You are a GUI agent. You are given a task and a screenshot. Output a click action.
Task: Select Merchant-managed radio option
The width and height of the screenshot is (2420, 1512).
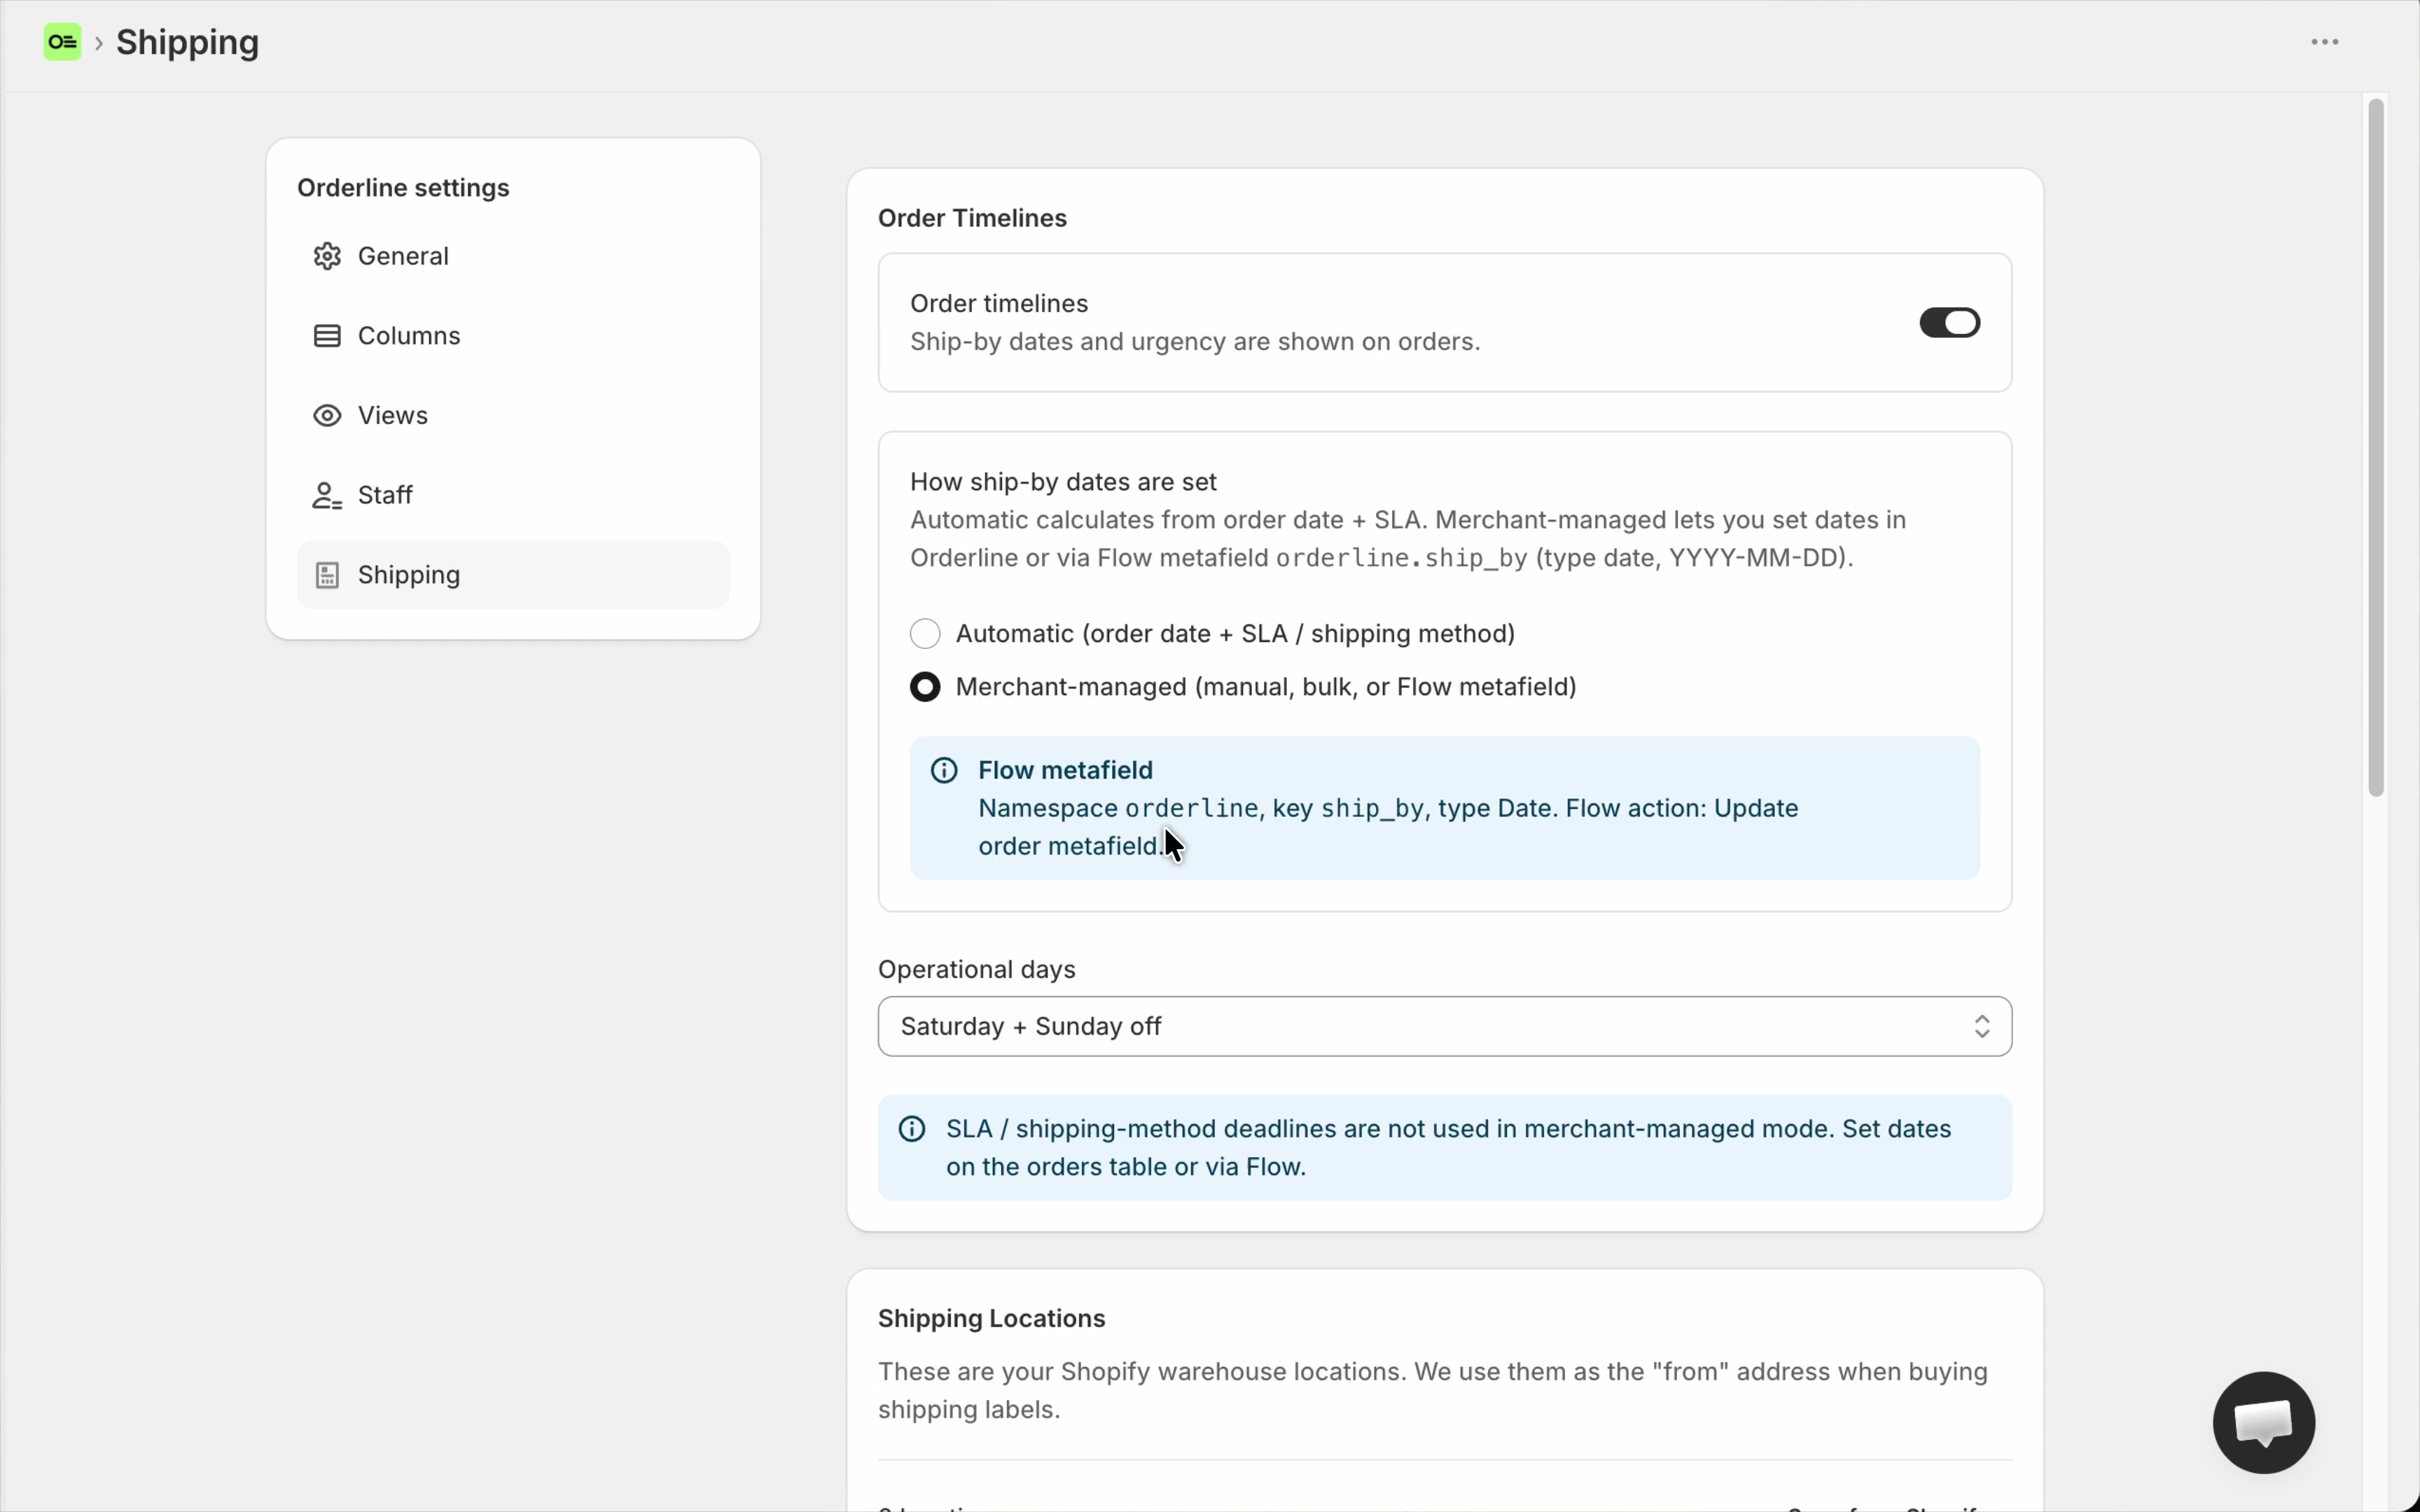pos(925,687)
